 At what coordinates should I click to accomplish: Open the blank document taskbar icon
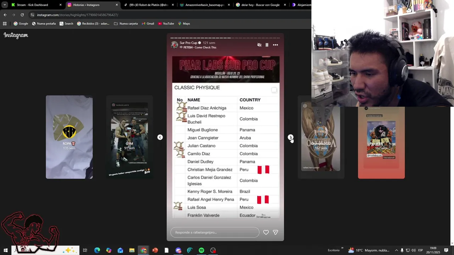click(x=166, y=250)
